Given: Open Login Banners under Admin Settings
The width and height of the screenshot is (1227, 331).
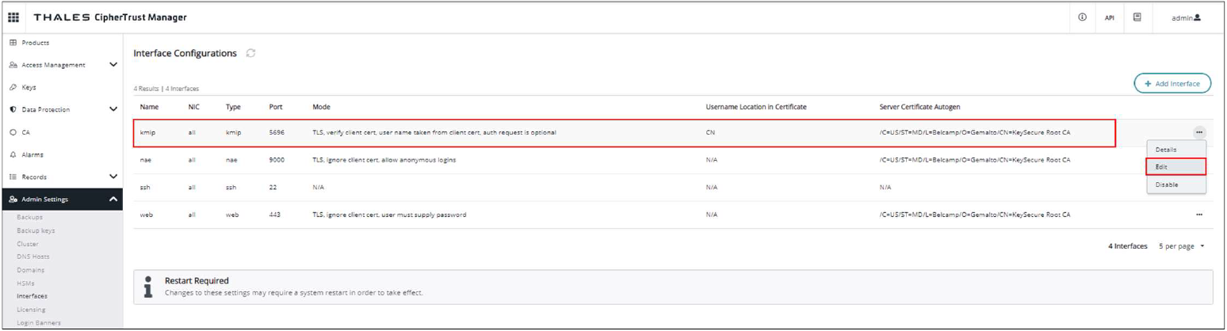Looking at the screenshot, I should click(x=39, y=322).
